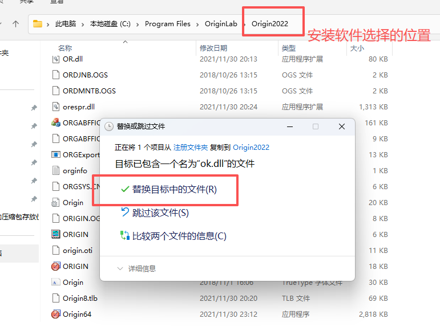Select Program Files breadcrumb

pos(168,24)
